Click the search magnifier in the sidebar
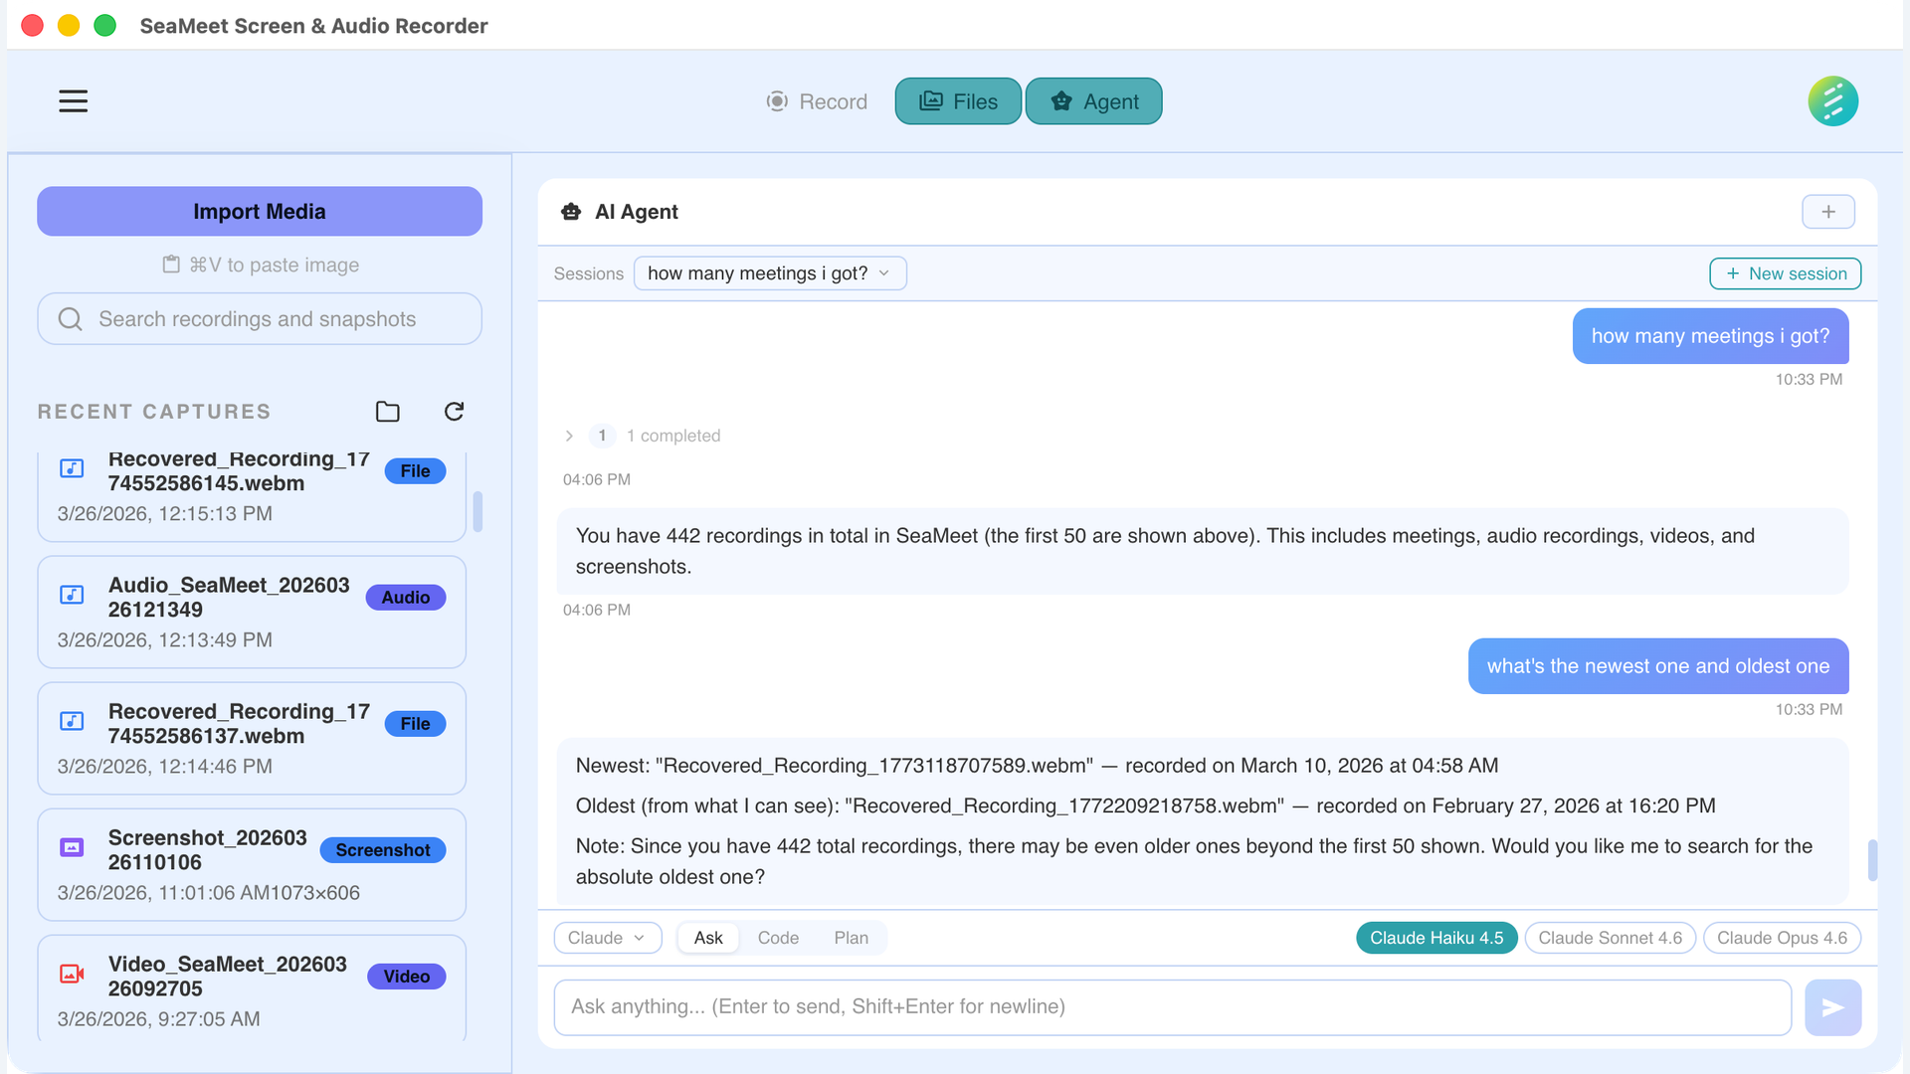 70,318
